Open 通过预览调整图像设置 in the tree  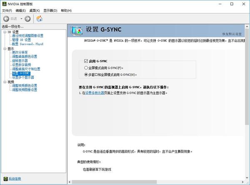coord(27,35)
